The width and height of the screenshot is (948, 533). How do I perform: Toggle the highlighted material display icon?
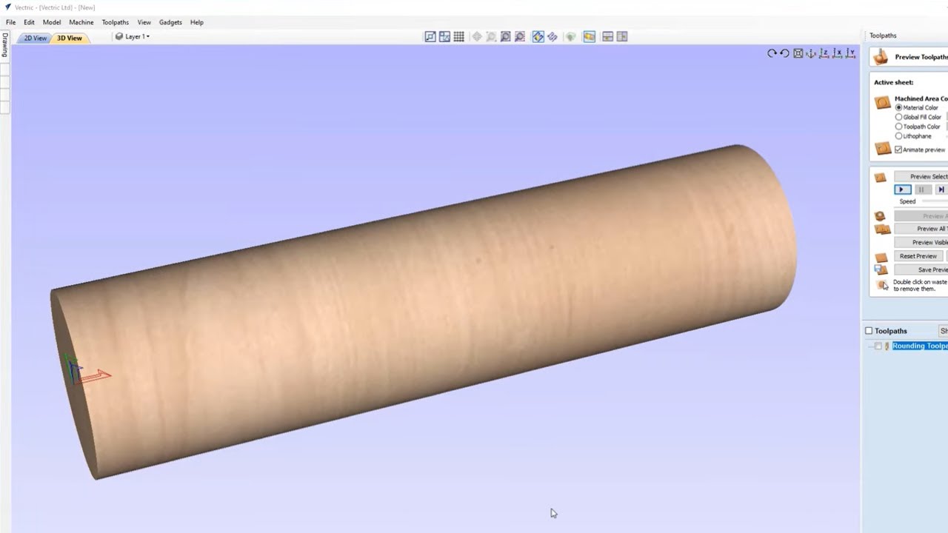589,36
